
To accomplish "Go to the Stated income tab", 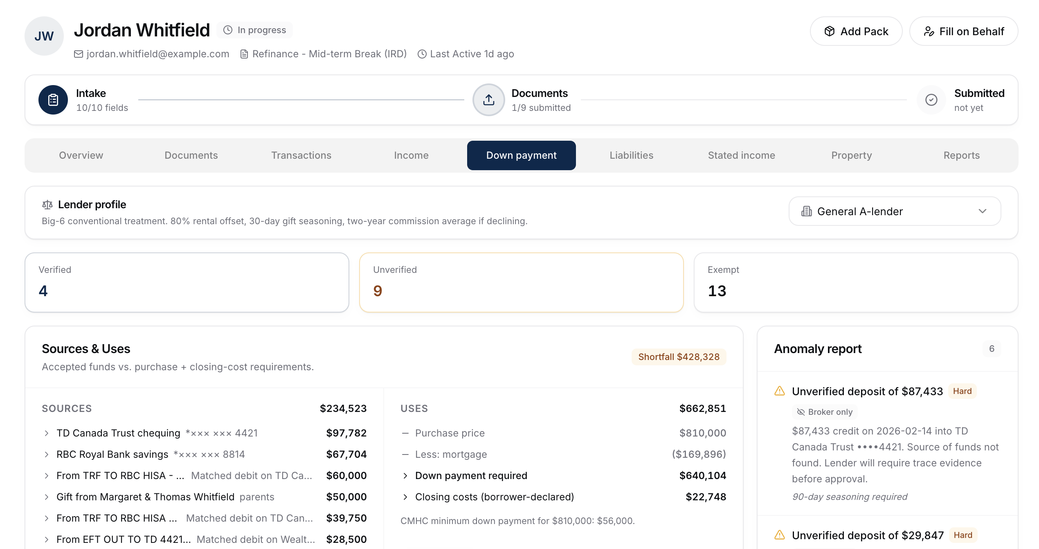I will point(741,155).
